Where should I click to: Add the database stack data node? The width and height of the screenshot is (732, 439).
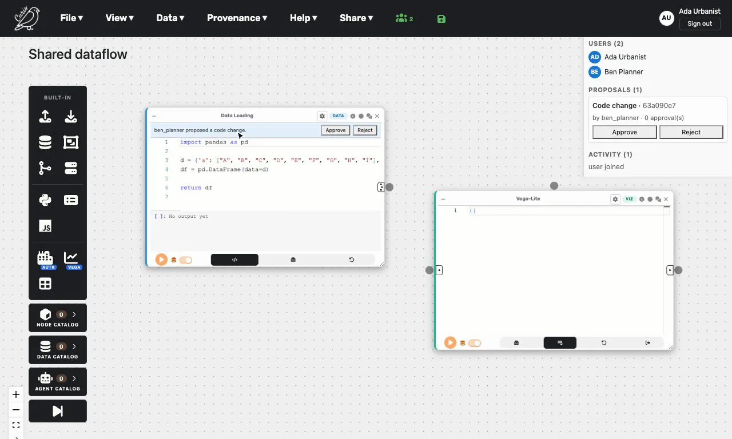coord(45,142)
